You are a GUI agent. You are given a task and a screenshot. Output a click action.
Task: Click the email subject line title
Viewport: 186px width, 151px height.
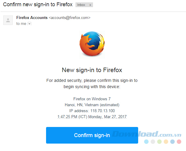[38, 5]
